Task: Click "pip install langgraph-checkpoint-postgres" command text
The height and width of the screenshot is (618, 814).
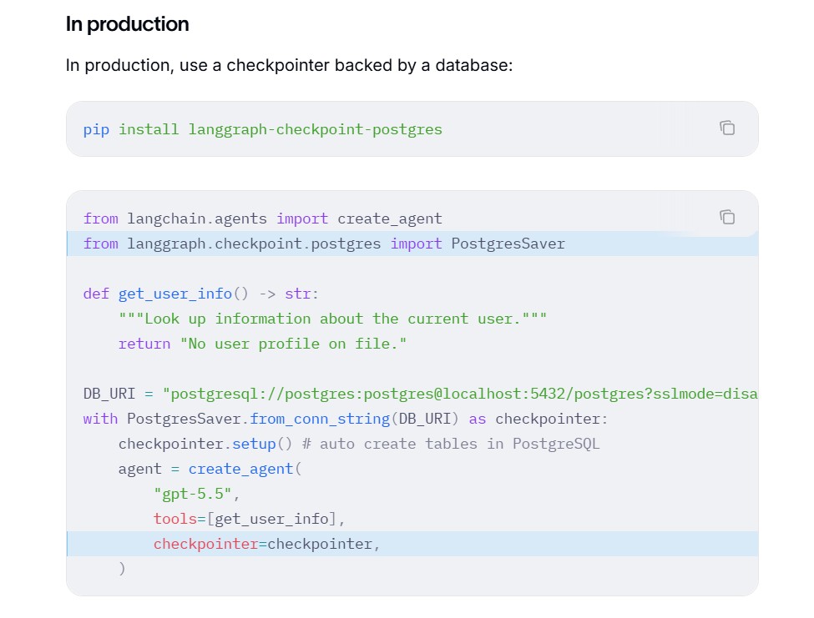Action: (263, 129)
